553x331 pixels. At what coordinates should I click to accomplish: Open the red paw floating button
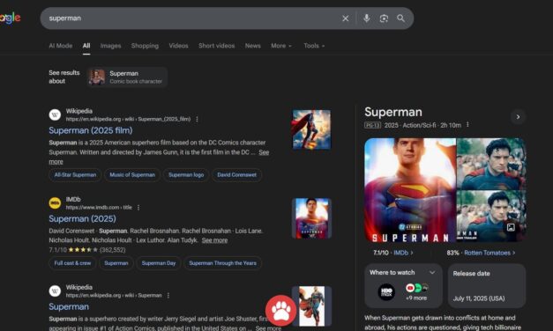[281, 310]
